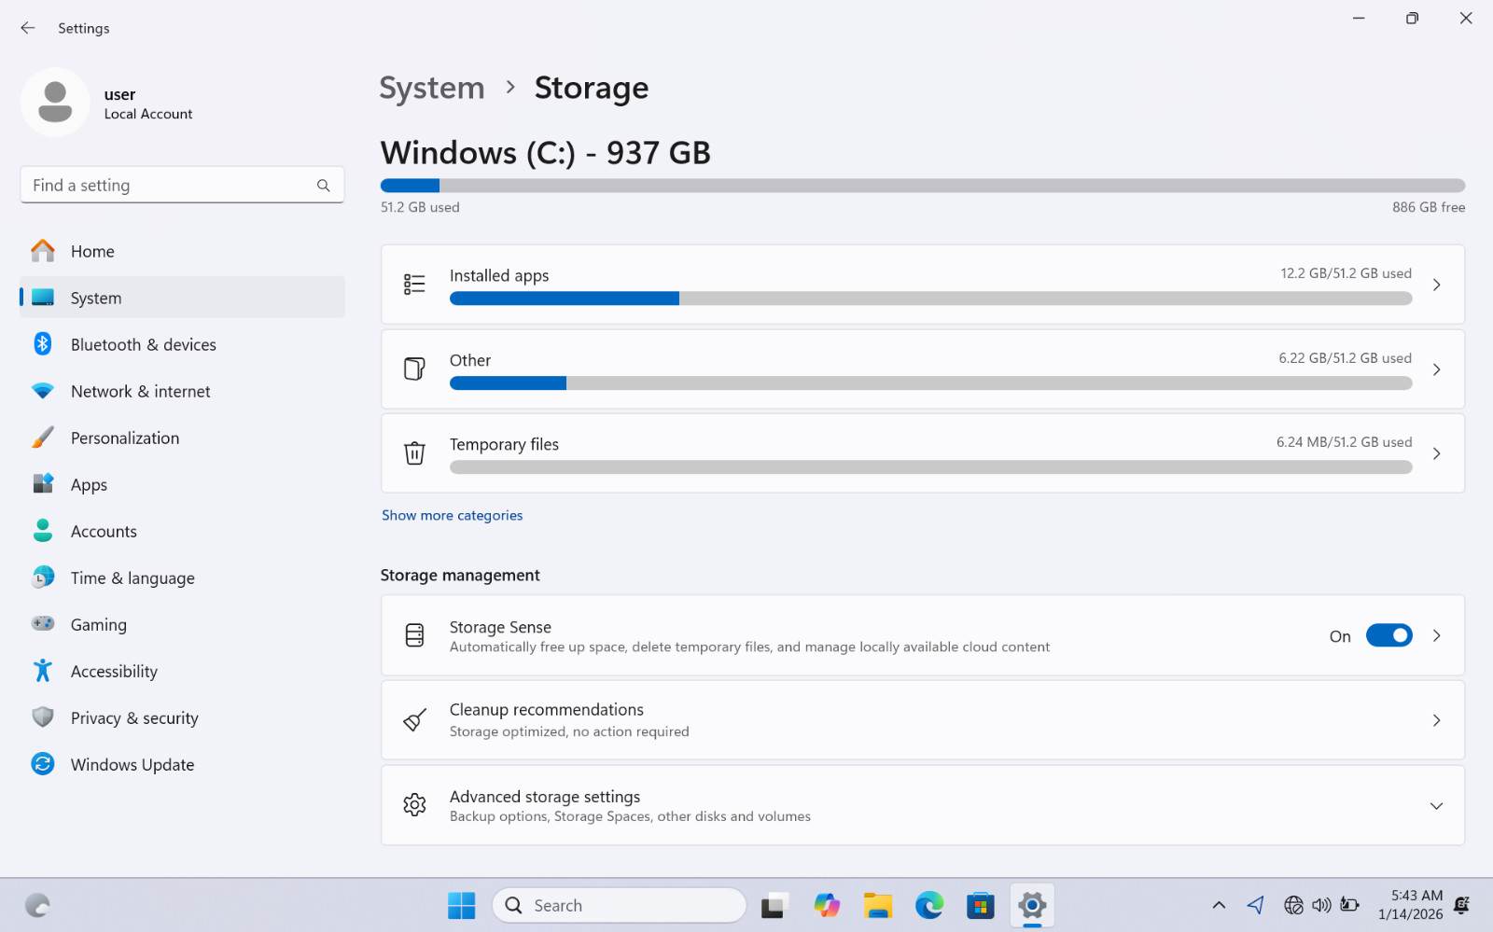Open File Explorer from the taskbar

(x=877, y=905)
